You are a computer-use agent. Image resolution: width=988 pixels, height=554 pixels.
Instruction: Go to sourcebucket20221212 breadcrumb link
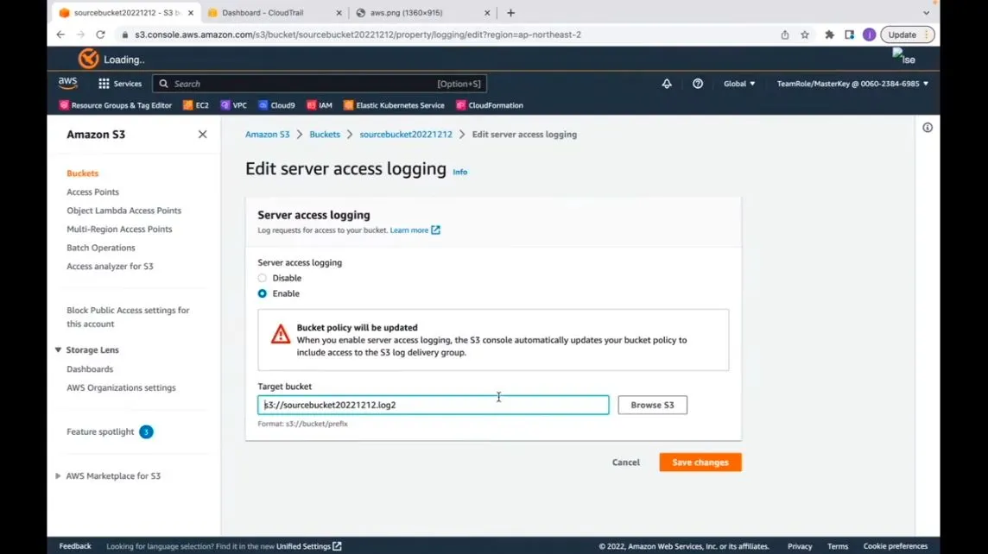[x=406, y=134]
